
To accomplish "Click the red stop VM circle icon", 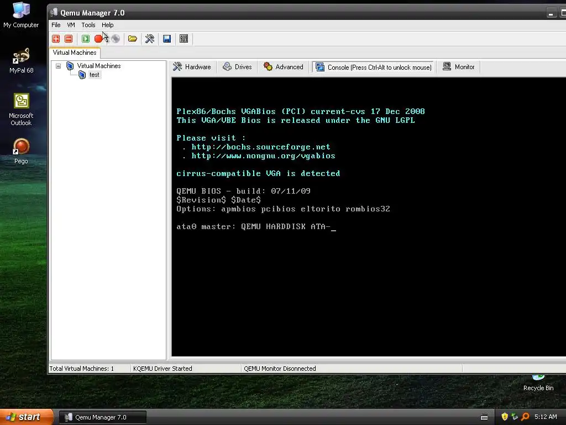I will pos(98,39).
